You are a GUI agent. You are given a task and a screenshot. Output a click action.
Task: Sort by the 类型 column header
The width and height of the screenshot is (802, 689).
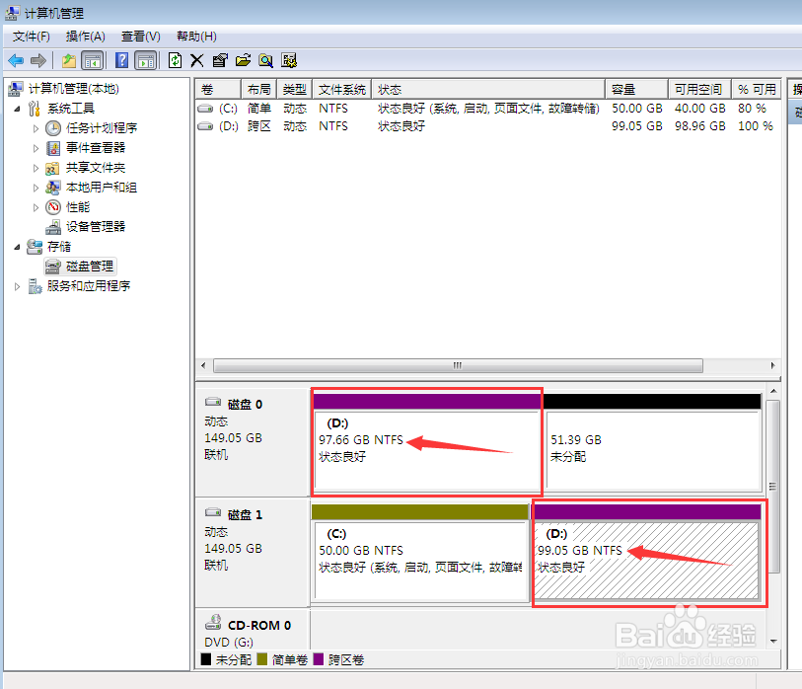(x=295, y=90)
